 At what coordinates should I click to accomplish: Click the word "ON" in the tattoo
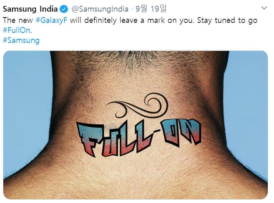pos(182,132)
